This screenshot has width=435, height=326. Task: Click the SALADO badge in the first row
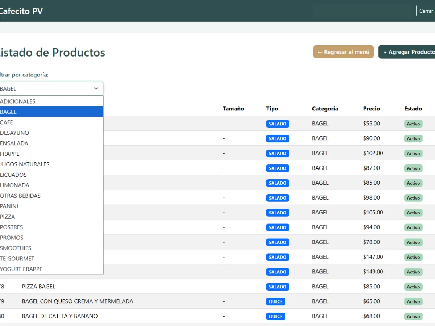tap(277, 124)
